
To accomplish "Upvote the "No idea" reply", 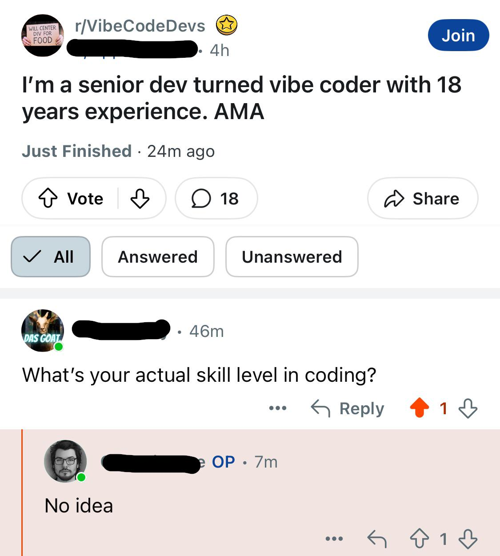I will click(x=419, y=539).
